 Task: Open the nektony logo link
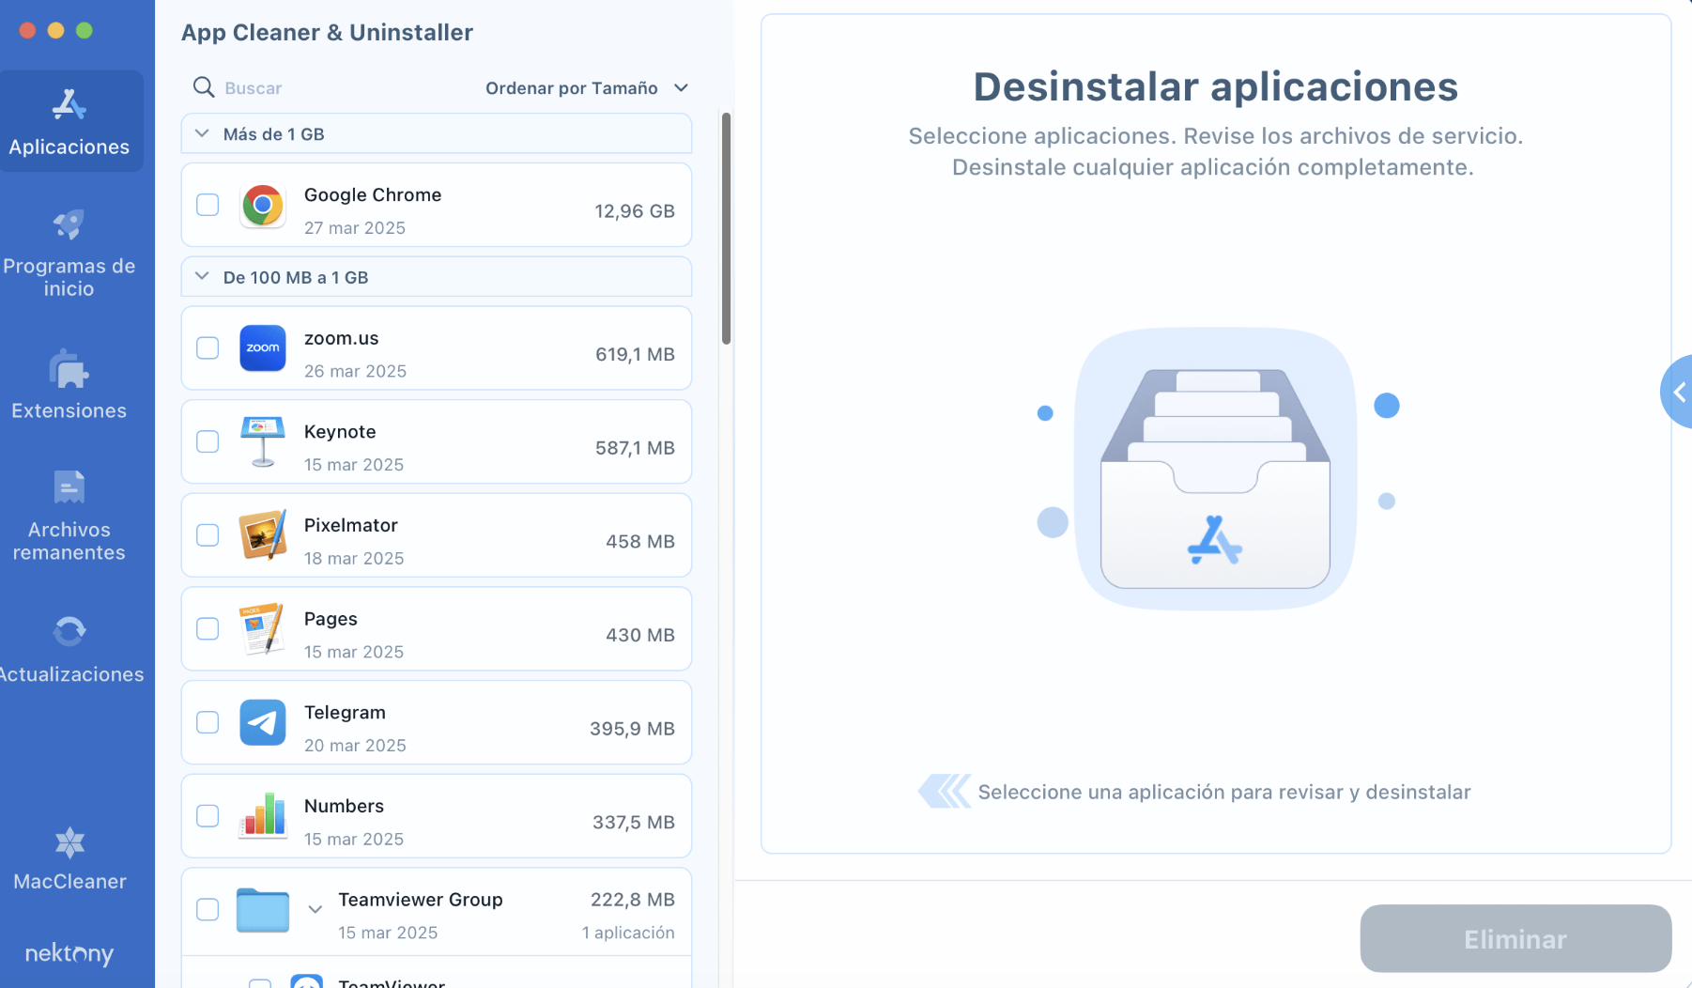68,953
